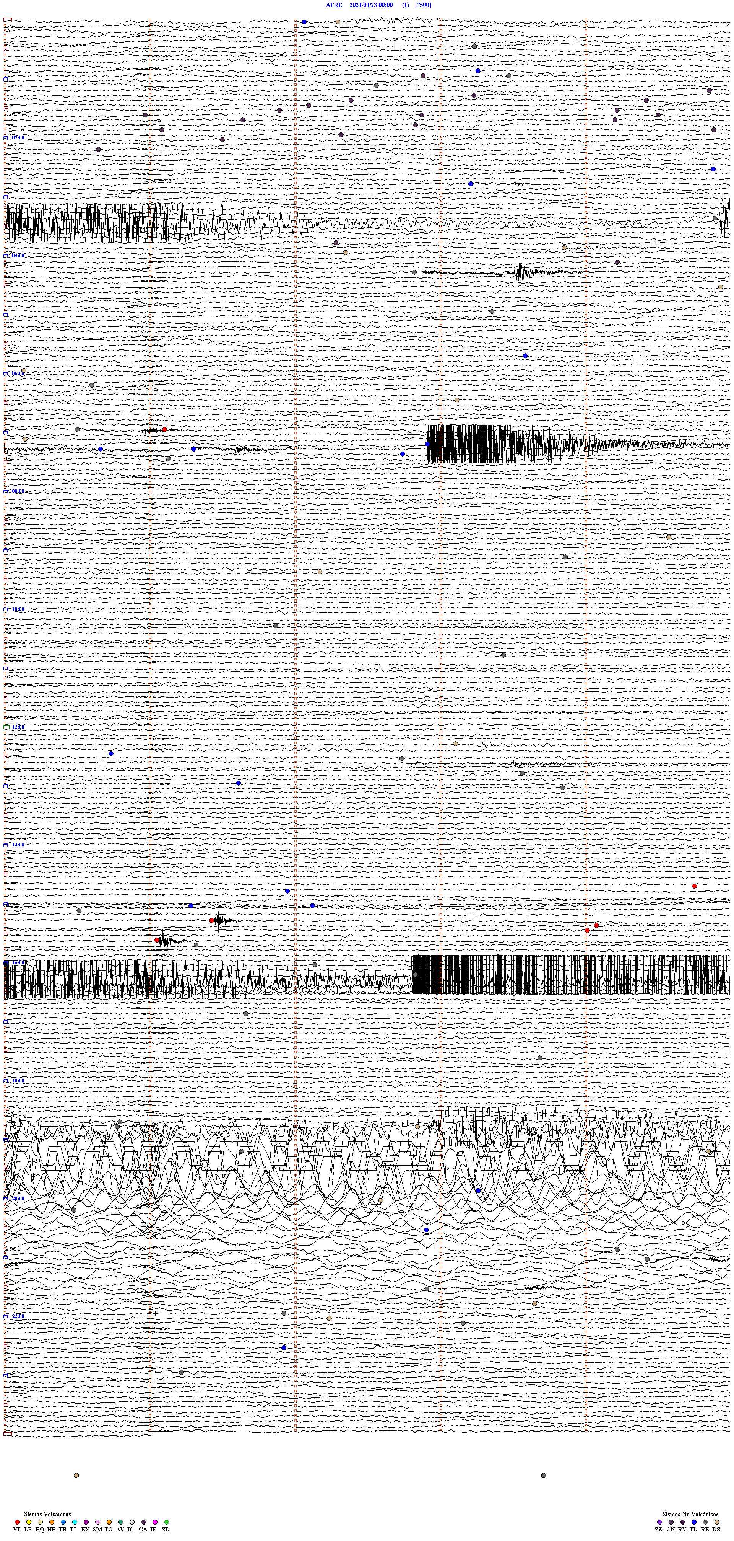The height and width of the screenshot is (1541, 734).
Task: Click the tan DS marker on the first trace
Action: (x=338, y=21)
